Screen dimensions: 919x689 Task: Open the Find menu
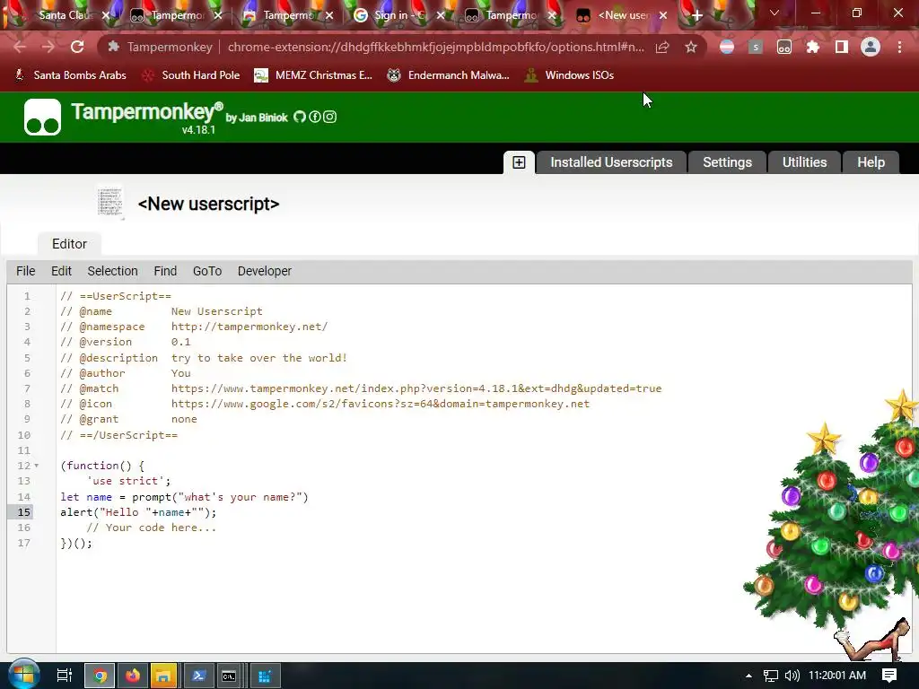(165, 271)
